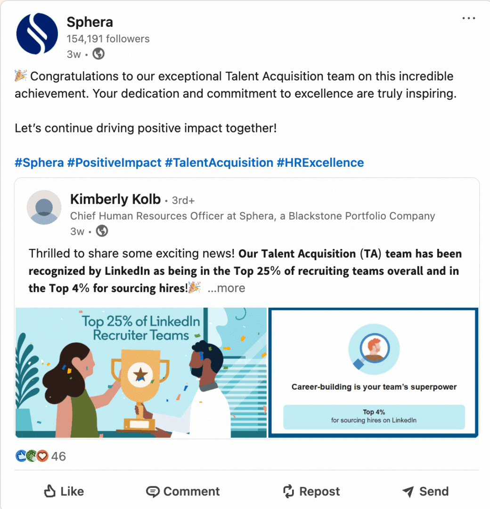The width and height of the screenshot is (490, 509).
Task: Open Kimberly Kolb's profile name link
Action: [115, 199]
